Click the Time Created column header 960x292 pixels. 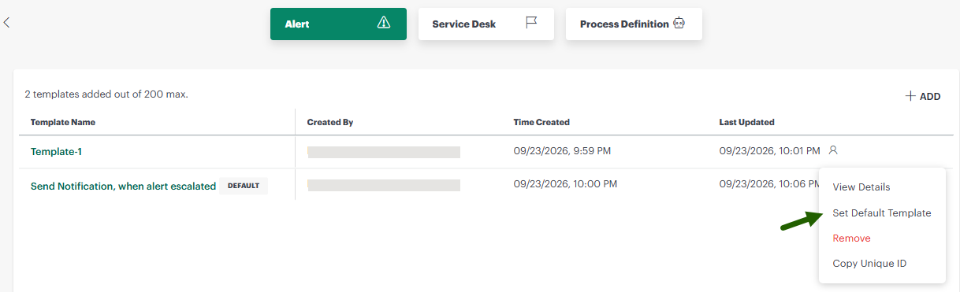[541, 122]
